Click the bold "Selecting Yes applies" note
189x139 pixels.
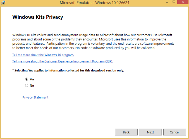click(68, 71)
